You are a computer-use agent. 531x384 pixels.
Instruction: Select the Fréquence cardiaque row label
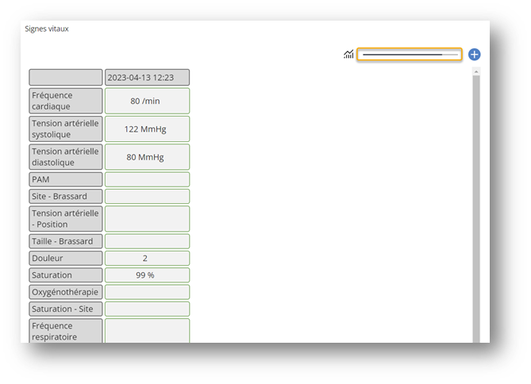pos(66,101)
